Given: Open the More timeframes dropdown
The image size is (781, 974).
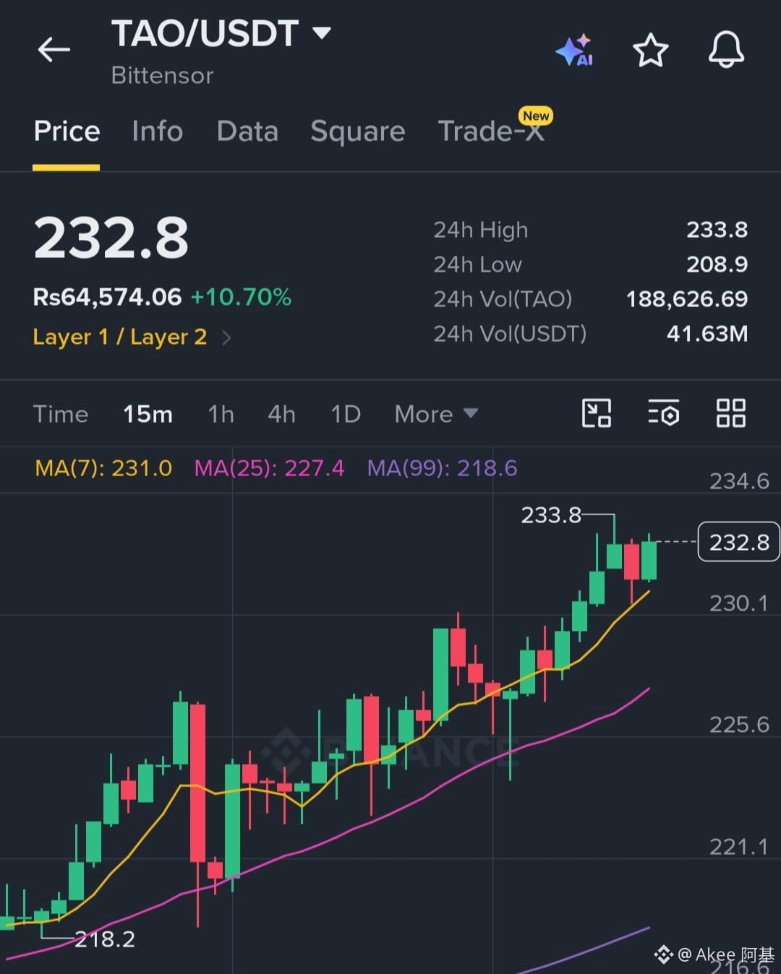Looking at the screenshot, I should [x=436, y=414].
